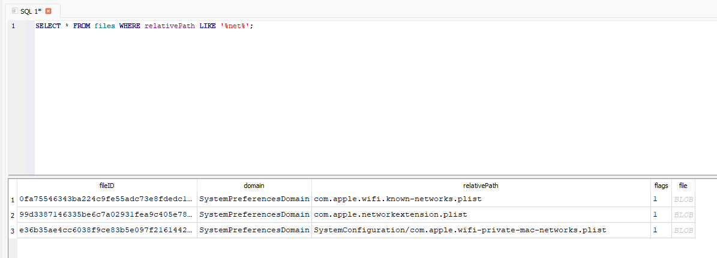Image resolution: width=717 pixels, height=258 pixels.
Task: Click the flags column header
Action: [x=661, y=186]
